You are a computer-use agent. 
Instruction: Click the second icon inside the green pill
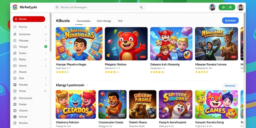point(230,7)
